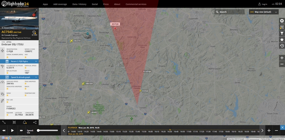
Task: Show flight route icon in panel footer
Action: pos(4,122)
